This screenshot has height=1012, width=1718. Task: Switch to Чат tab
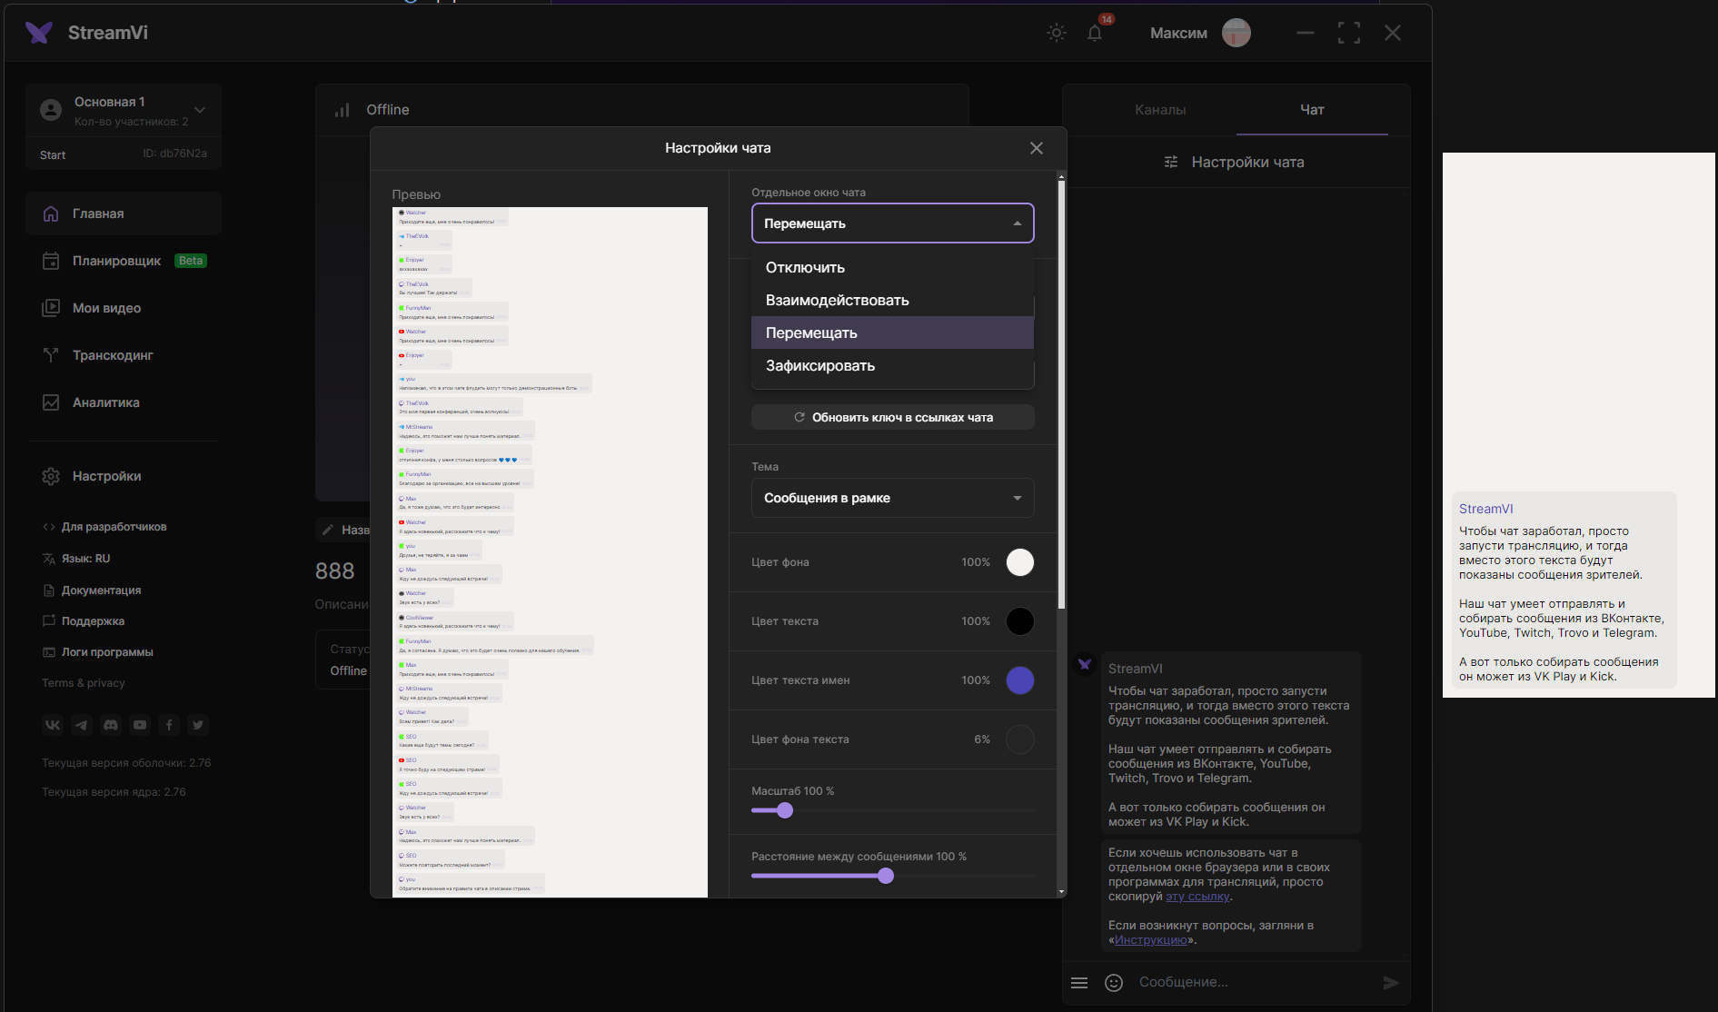point(1312,110)
